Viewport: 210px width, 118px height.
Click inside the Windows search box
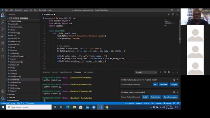click(29, 107)
